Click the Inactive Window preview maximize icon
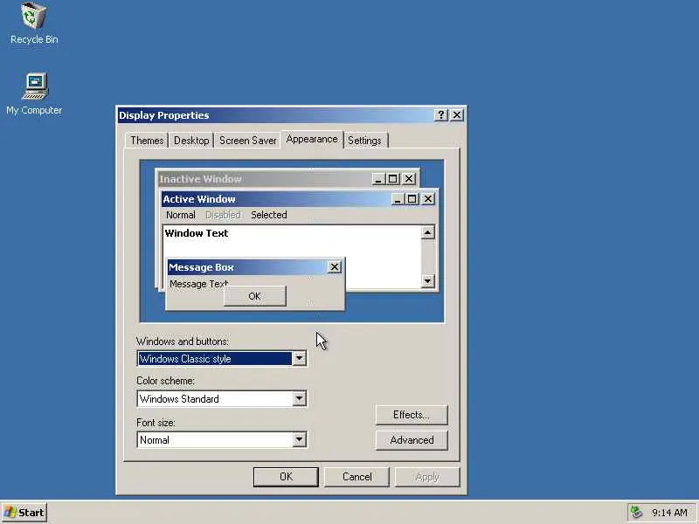Image resolution: width=699 pixels, height=524 pixels. pos(392,179)
